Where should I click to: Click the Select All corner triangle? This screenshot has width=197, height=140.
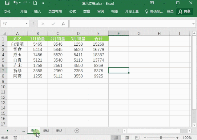5,33
